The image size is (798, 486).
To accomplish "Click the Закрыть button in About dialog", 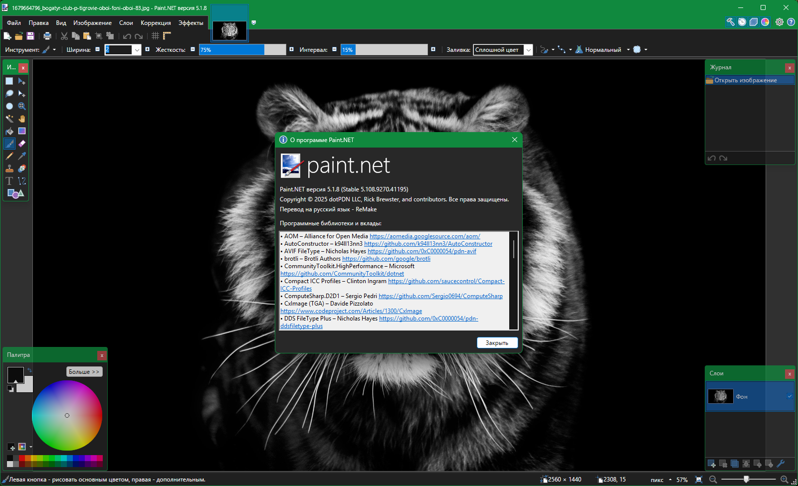I will point(497,343).
